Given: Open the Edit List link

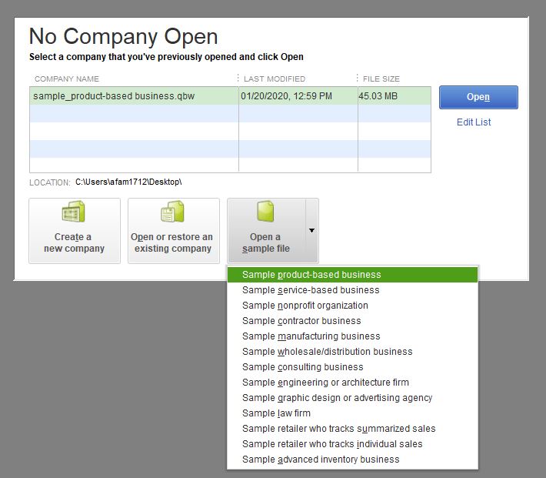Looking at the screenshot, I should (x=474, y=122).
